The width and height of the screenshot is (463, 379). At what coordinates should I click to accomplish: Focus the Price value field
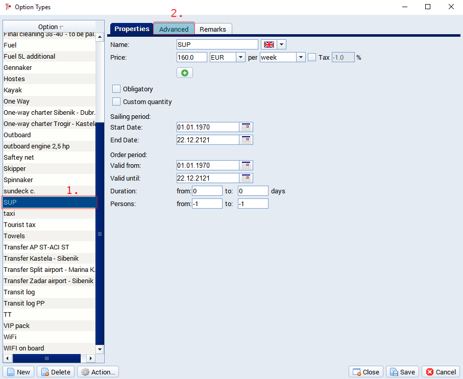(192, 57)
